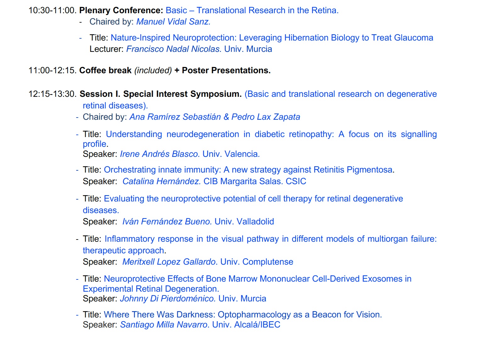The image size is (492, 347).
Task: Click speaker Johnny Di Pierdoménico
Action: 168,299
